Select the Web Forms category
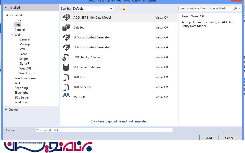Image resolution: width=245 pixels, height=153 pixels. click(x=27, y=73)
